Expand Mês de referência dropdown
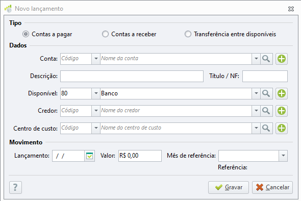The width and height of the screenshot is (301, 201). pos(283,156)
